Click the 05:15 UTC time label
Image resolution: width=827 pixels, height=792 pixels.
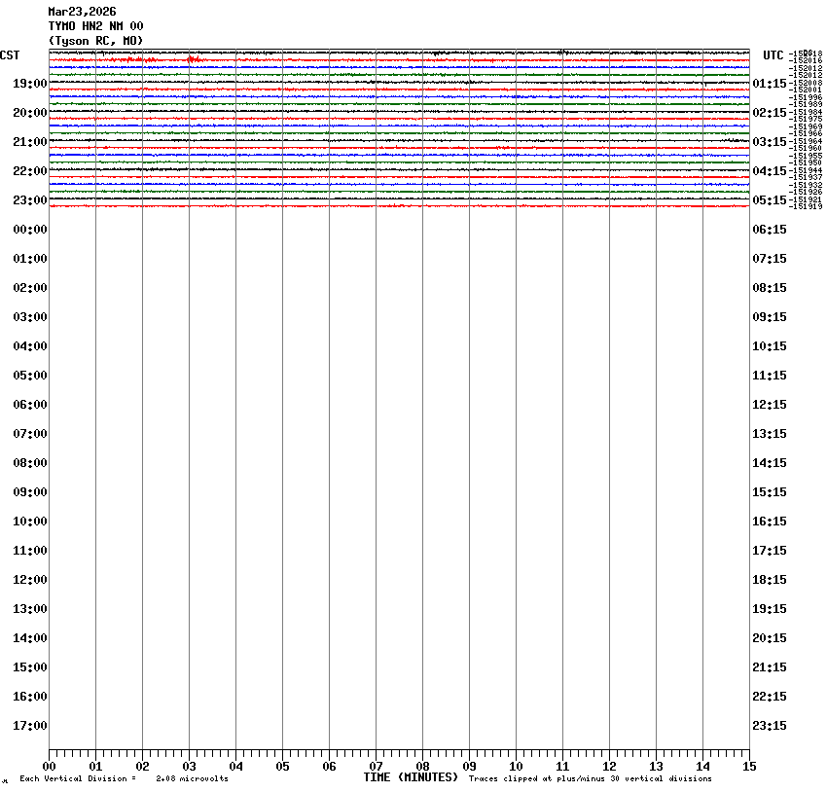pyautogui.click(x=770, y=200)
